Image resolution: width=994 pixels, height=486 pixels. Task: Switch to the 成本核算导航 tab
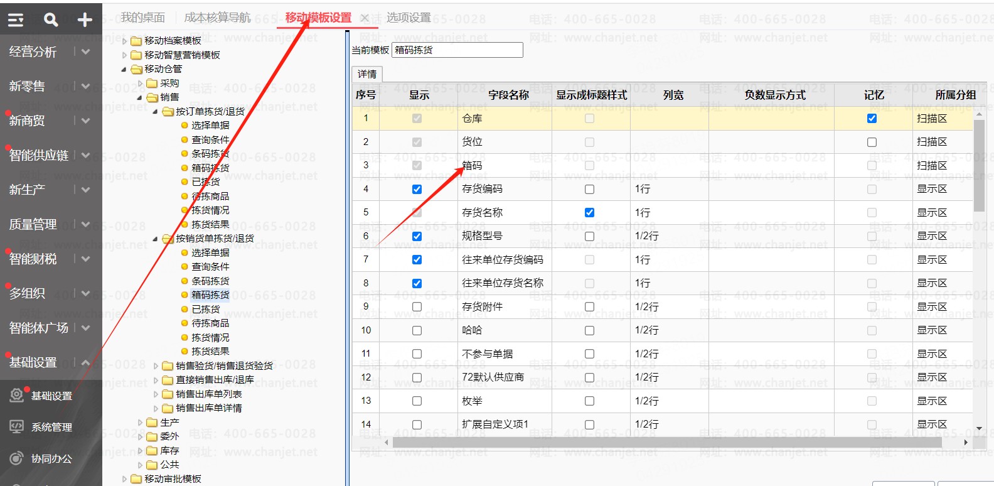217,18
